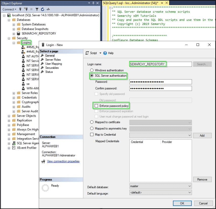The image size is (216, 209).
Task: Click the localhost server node icon
Action: (9, 15)
